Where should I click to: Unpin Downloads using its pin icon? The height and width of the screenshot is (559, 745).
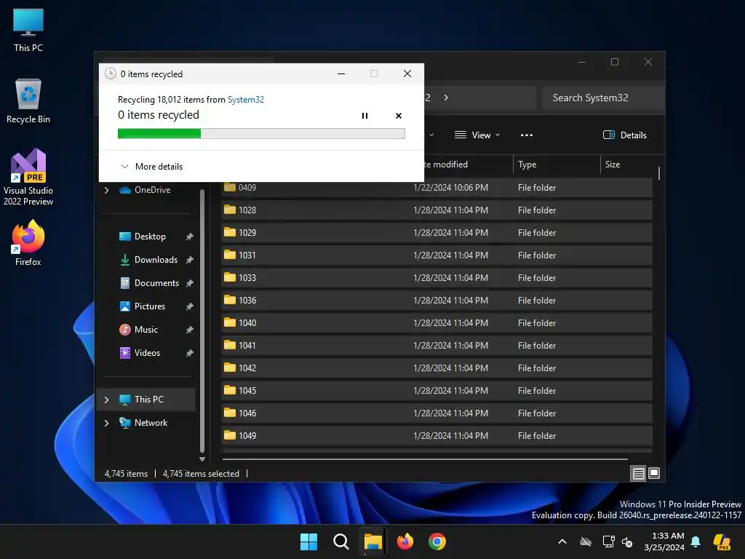click(x=190, y=260)
